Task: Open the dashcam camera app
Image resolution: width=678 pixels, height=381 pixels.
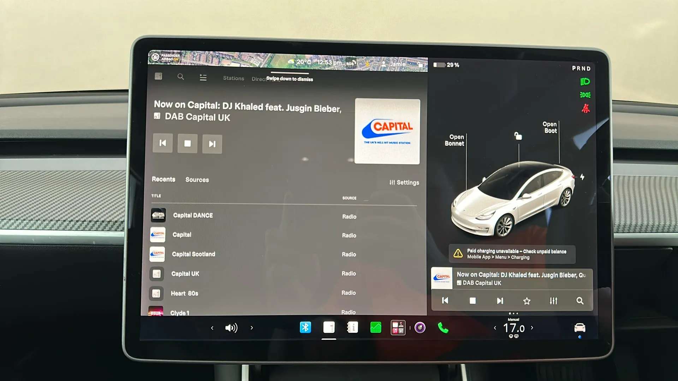Action: pyautogui.click(x=420, y=328)
